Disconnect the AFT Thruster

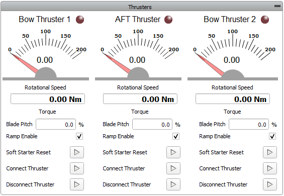click(173, 184)
